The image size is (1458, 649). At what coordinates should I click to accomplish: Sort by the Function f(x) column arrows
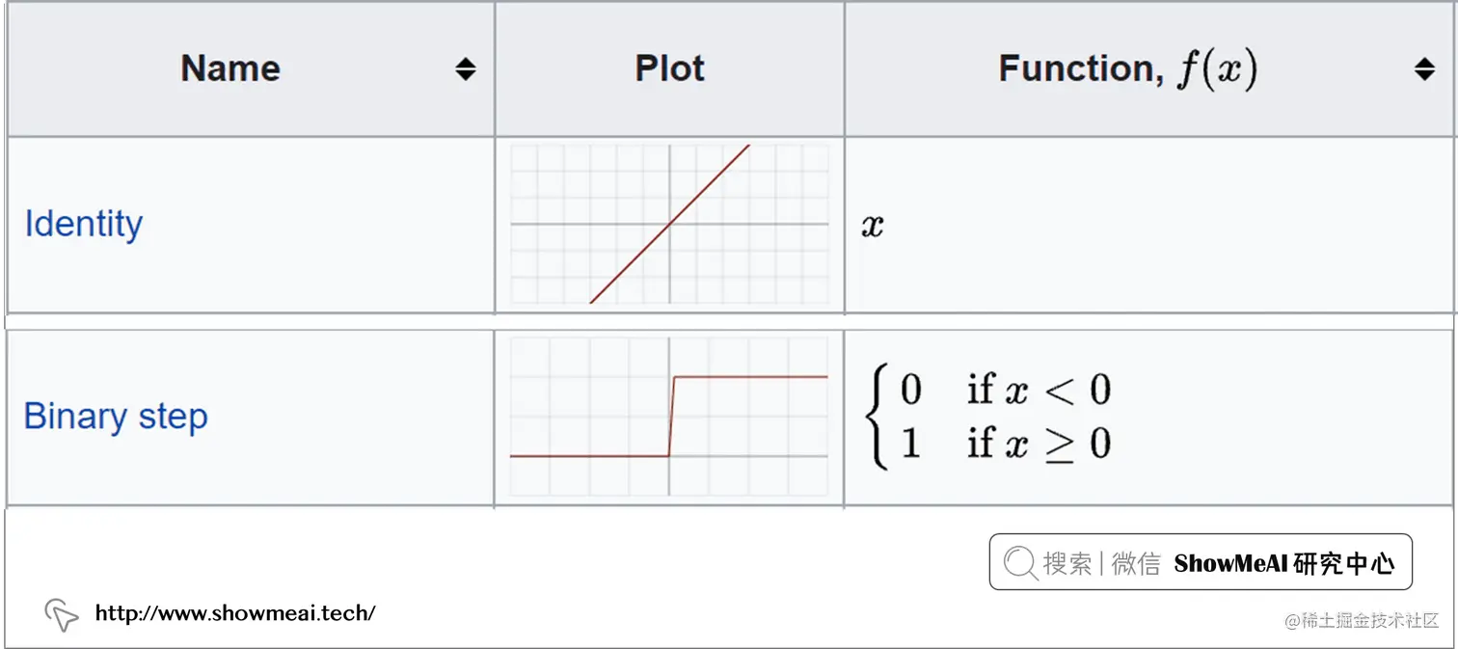pyautogui.click(x=1424, y=69)
